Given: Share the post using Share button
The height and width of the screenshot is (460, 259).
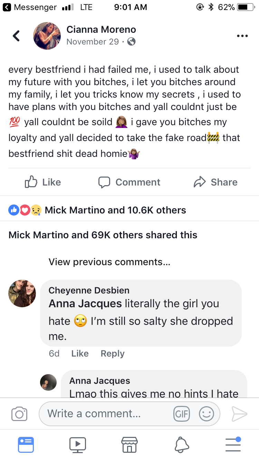Looking at the screenshot, I should (216, 182).
